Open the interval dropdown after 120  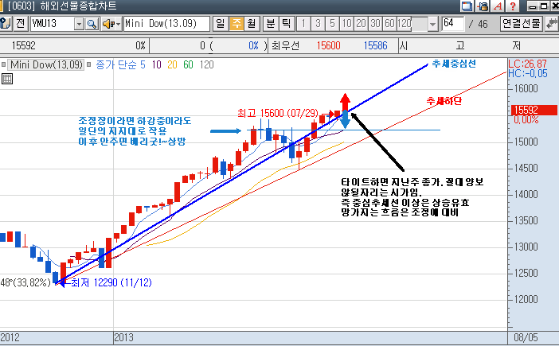(432, 23)
